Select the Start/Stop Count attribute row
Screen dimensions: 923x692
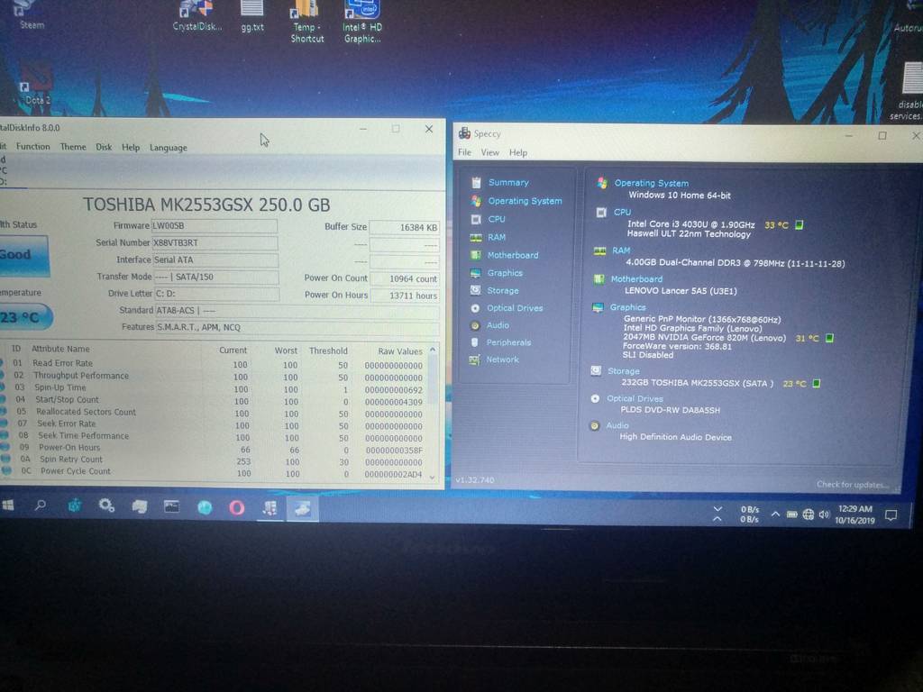[x=213, y=401]
